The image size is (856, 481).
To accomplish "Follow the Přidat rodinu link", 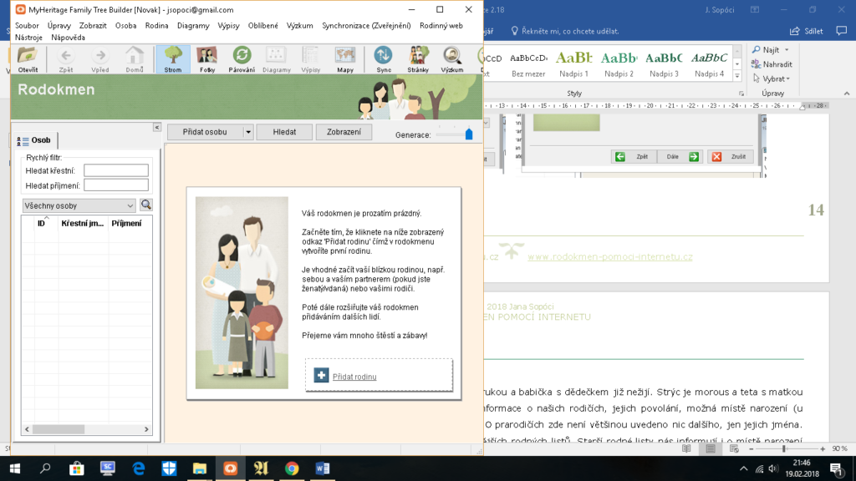I will 354,377.
